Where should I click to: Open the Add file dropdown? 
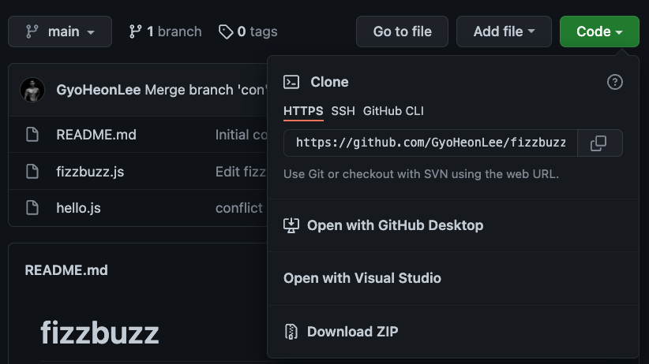pyautogui.click(x=504, y=32)
